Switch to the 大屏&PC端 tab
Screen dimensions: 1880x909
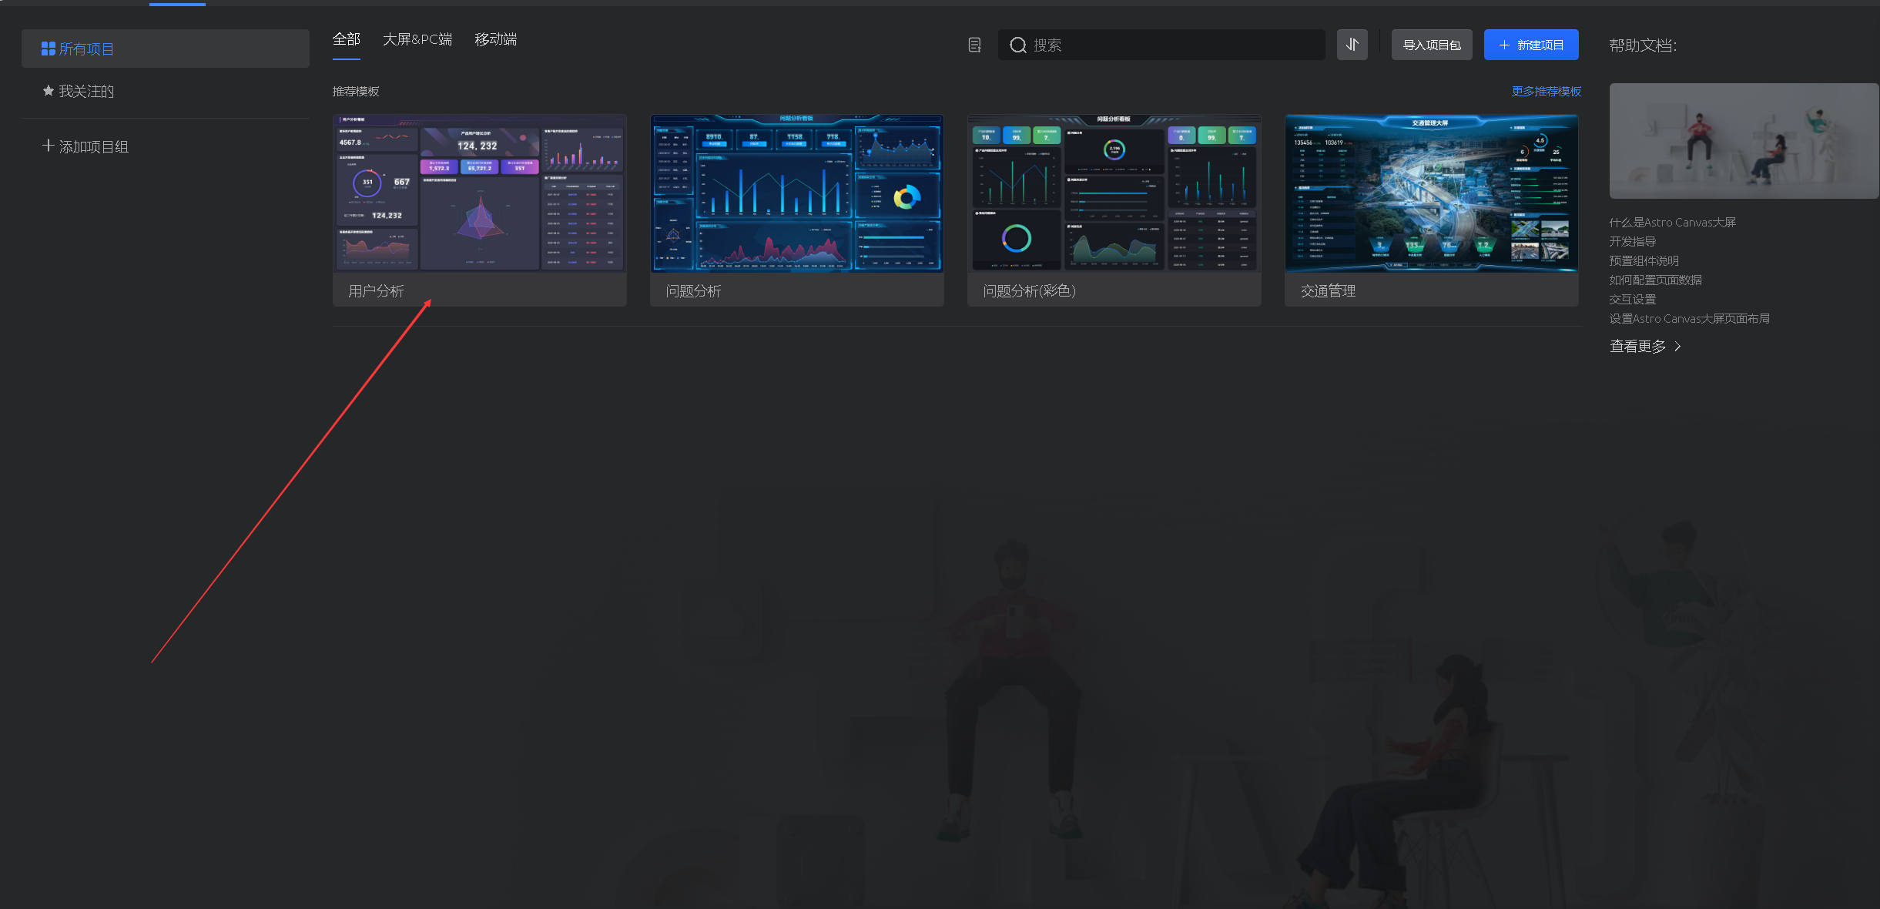click(x=417, y=39)
